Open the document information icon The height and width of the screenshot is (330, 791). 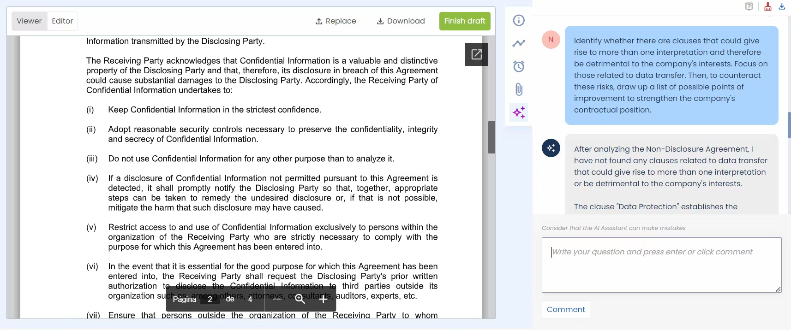tap(519, 20)
